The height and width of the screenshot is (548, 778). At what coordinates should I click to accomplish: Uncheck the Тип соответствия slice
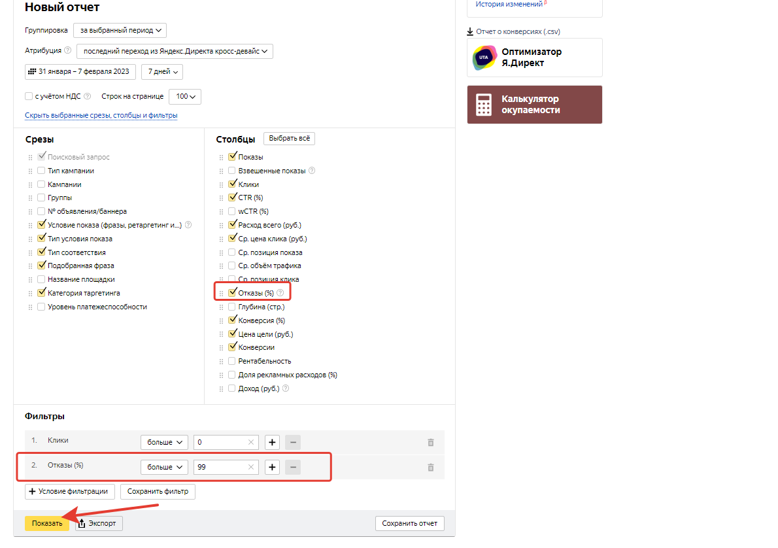(x=41, y=252)
